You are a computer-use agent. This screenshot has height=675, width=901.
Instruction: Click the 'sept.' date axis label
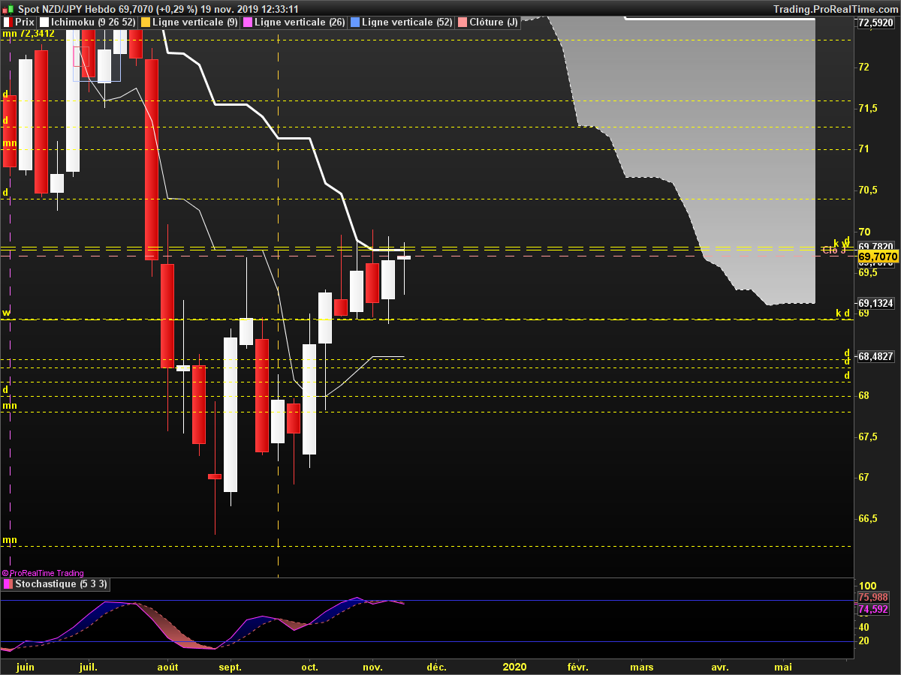point(231,667)
